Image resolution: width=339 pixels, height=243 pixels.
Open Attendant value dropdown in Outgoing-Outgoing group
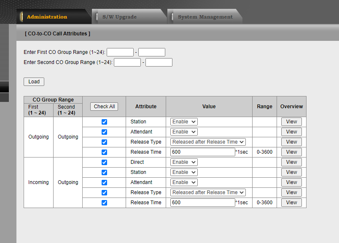pyautogui.click(x=184, y=132)
